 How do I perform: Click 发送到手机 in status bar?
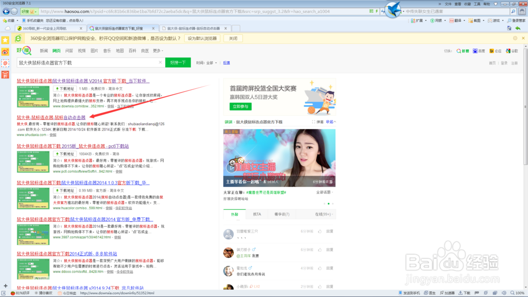point(410,293)
